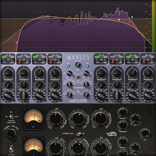Select the magenta low-cut EQ band node
156x156 pixels.
coord(16,43)
